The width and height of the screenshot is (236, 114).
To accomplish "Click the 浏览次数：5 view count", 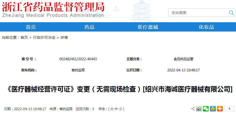I will [x=85, y=109].
